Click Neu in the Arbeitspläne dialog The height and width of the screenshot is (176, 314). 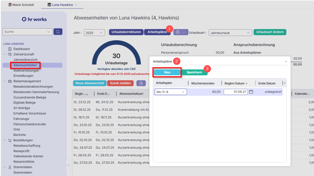pos(167,73)
